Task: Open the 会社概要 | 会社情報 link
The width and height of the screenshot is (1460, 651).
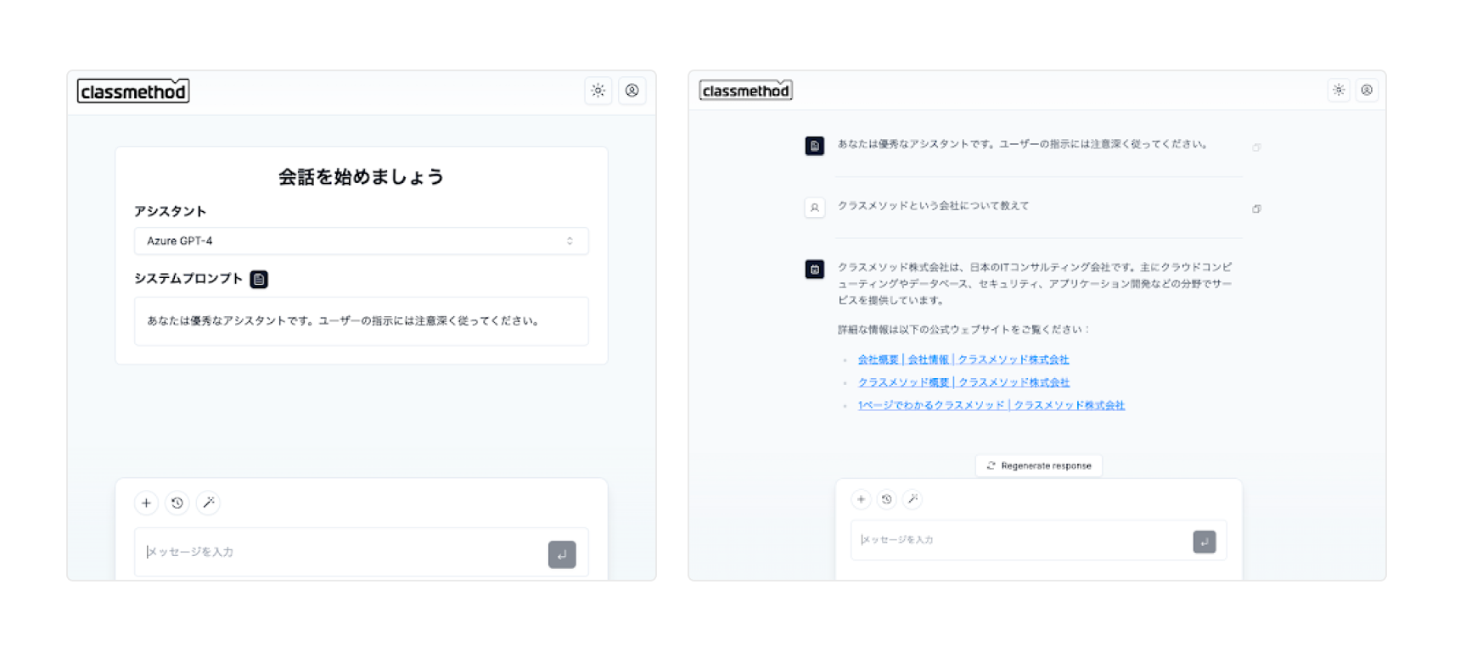Action: click(x=963, y=359)
